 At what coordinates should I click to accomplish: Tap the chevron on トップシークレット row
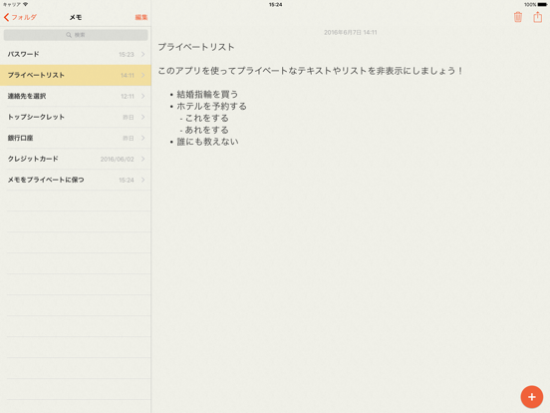coord(143,117)
